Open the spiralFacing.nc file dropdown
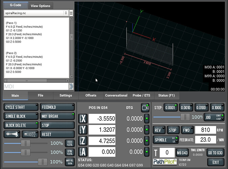Viewport: 228px width, 169px height. 36,13
